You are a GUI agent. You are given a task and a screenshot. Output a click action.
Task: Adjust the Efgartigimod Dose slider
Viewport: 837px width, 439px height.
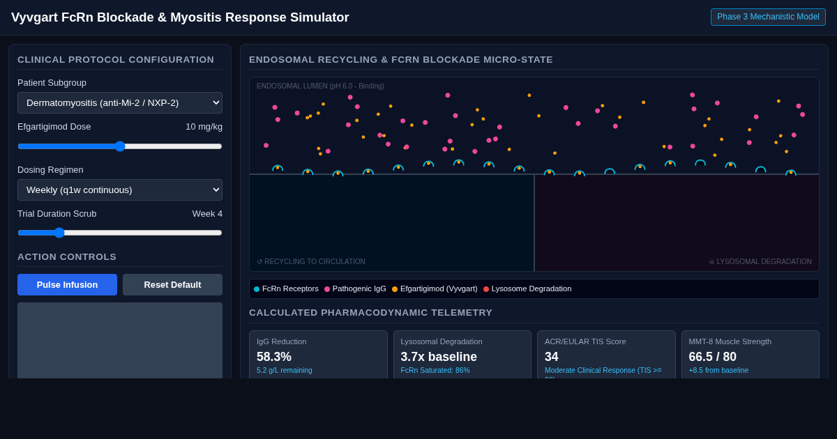click(120, 146)
